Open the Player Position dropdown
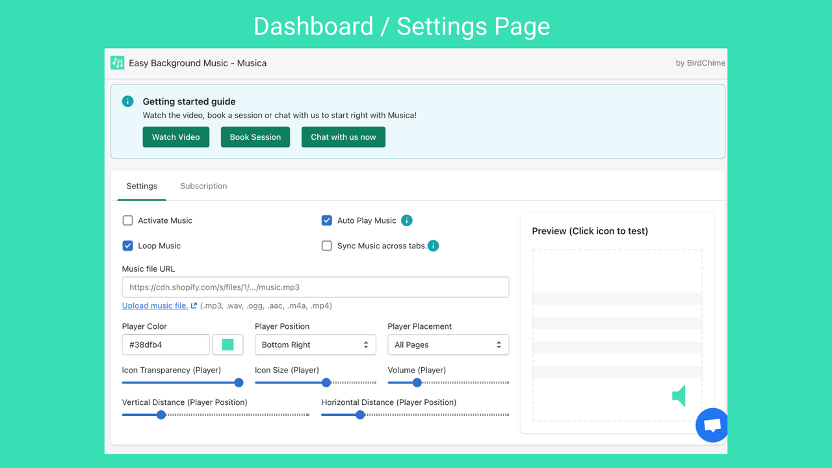832x468 pixels. point(315,344)
